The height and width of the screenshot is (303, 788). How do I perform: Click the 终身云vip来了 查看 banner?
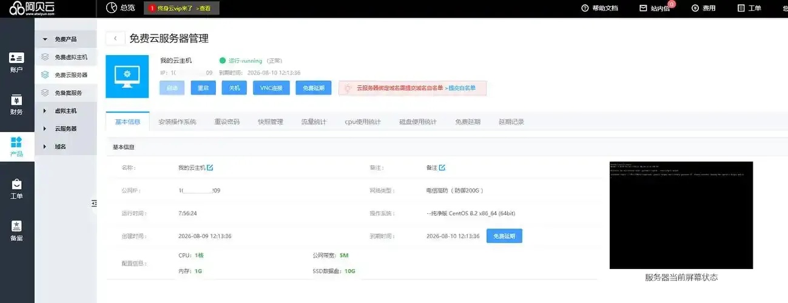[x=181, y=8]
